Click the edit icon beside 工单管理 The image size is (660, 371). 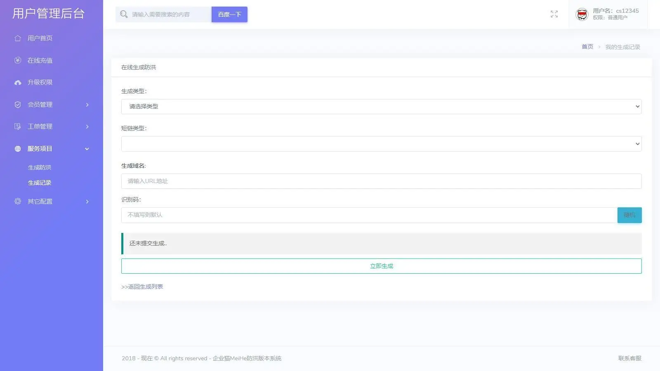point(18,127)
